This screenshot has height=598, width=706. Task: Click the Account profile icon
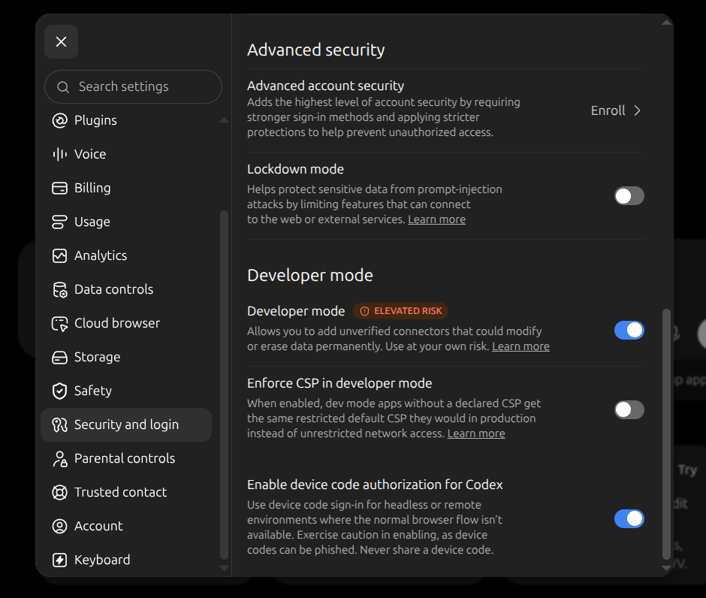tap(60, 526)
